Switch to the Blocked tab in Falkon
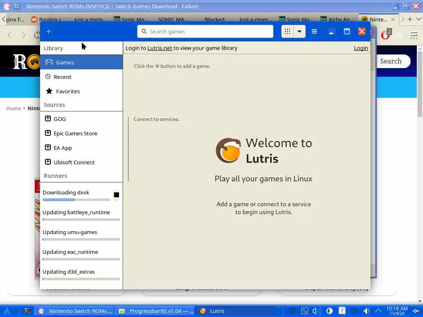The width and height of the screenshot is (423, 317). [214, 19]
